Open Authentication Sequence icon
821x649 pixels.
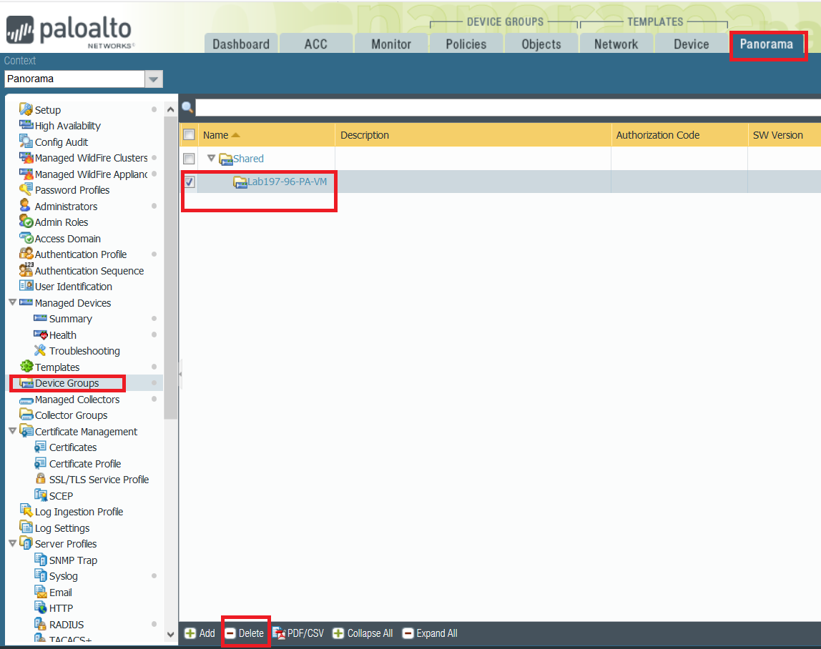26,270
